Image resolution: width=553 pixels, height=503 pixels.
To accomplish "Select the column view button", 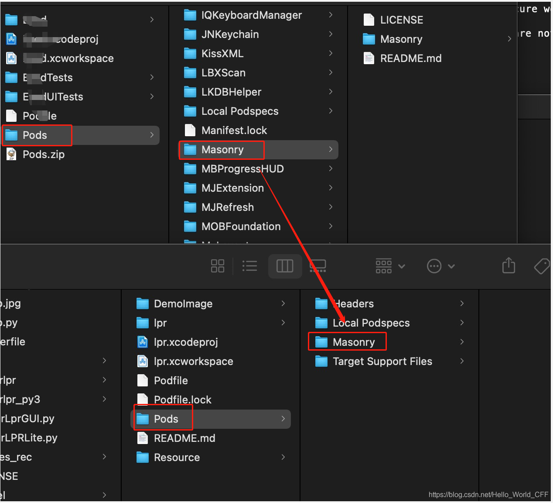I will [x=285, y=266].
